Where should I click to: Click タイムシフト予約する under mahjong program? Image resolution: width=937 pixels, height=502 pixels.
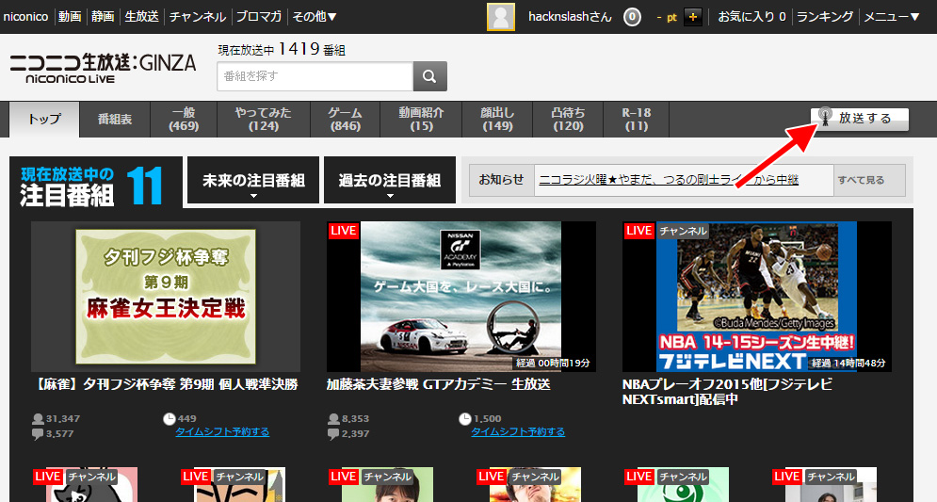point(222,432)
